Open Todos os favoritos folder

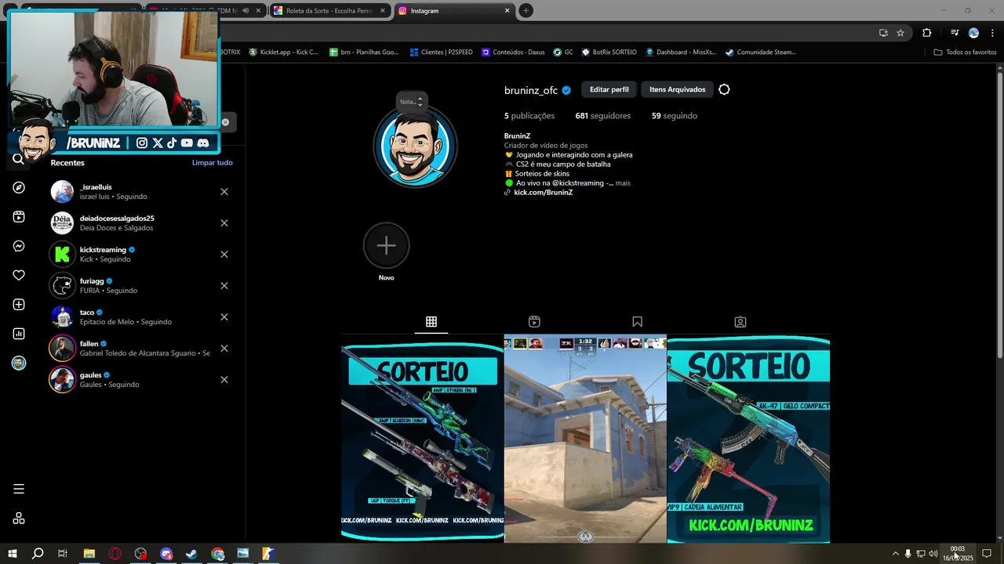965,52
